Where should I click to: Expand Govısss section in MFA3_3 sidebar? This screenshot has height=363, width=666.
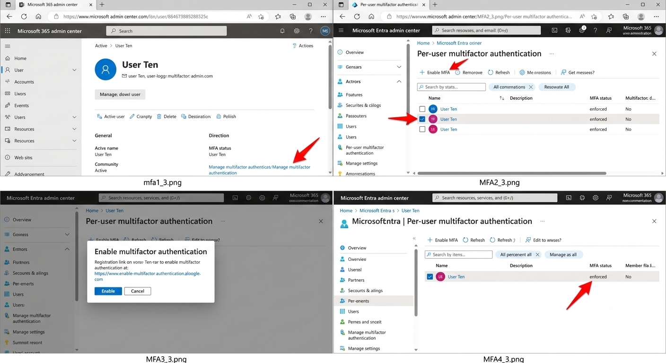(x=67, y=234)
